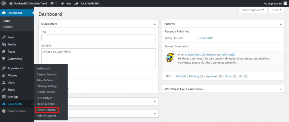
Task: Collapse the Activity panel
Action: click(x=281, y=24)
